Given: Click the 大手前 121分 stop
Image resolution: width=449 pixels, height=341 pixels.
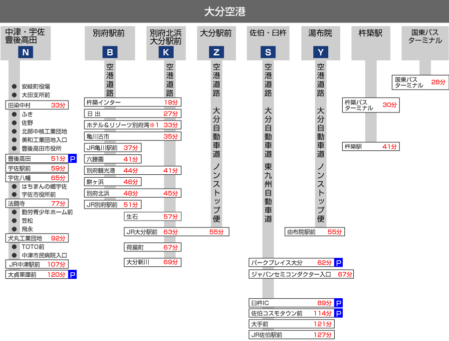Looking at the screenshot, I should (x=291, y=324).
